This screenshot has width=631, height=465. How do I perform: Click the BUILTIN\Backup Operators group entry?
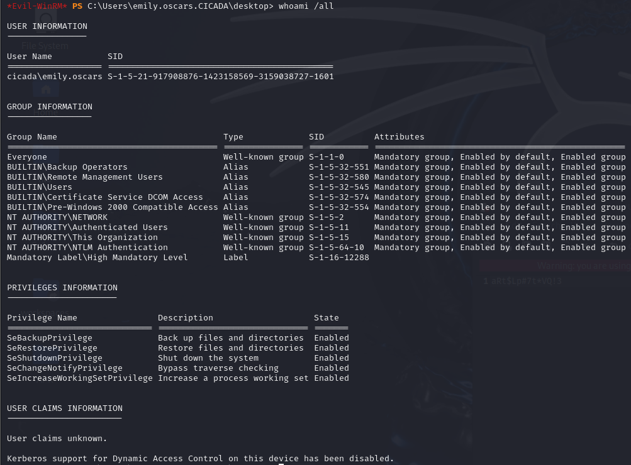tap(67, 167)
